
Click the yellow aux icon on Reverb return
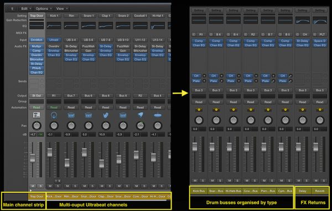[320, 110]
